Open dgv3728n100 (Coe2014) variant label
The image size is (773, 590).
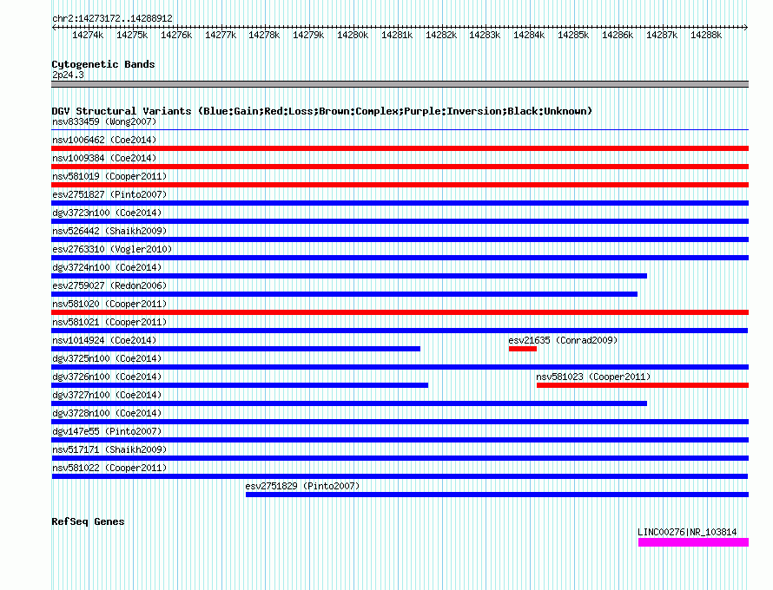point(107,413)
